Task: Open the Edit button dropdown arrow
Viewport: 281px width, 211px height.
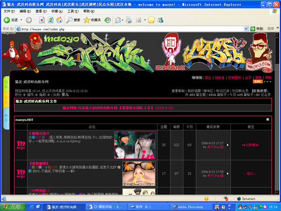Action: coord(145,20)
